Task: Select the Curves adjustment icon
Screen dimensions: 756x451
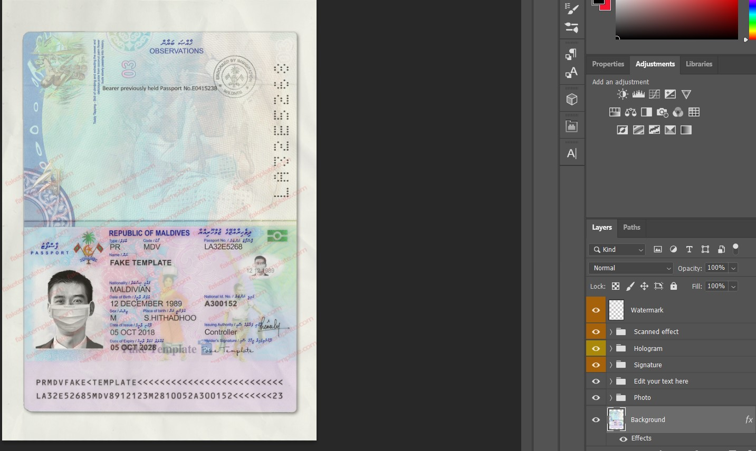Action: (654, 94)
